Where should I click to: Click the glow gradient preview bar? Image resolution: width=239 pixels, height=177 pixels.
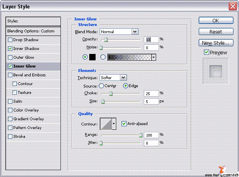click(129, 57)
